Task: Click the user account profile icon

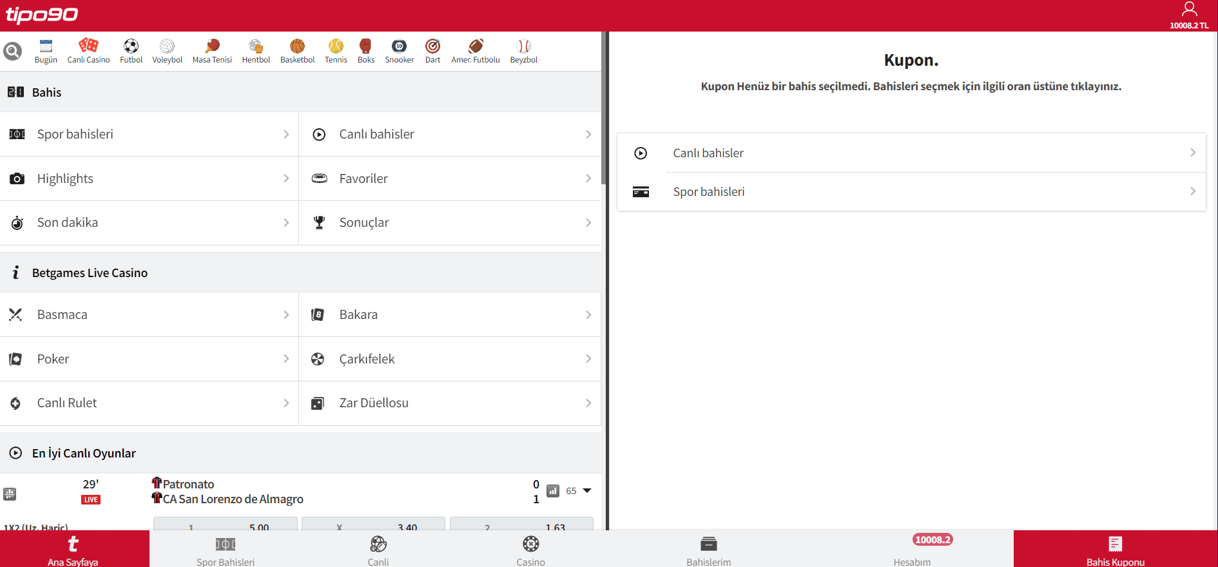Action: point(1189,10)
